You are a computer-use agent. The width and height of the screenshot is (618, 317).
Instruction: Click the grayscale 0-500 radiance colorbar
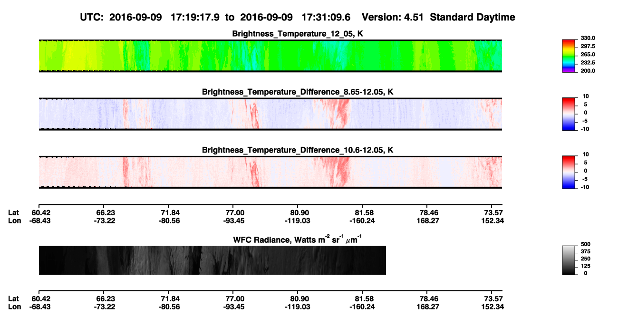[x=569, y=260]
